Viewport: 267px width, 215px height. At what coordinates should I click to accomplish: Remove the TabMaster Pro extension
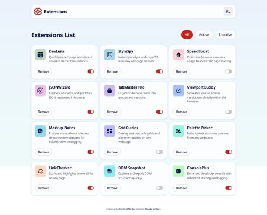point(113,112)
